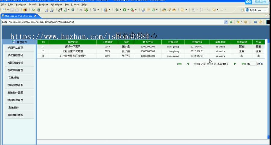
Task: Click 管理首页 sidebar header
Action: pyautogui.click(x=22, y=42)
